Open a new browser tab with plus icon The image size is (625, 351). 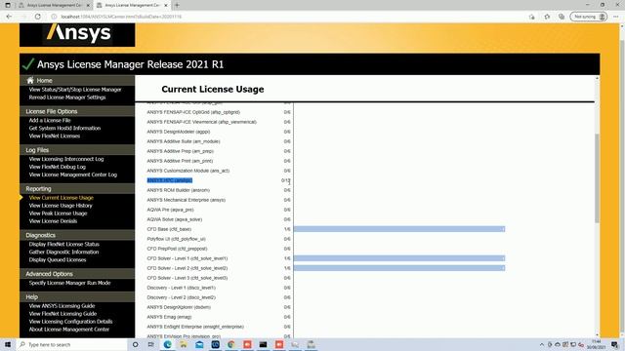coord(177,5)
